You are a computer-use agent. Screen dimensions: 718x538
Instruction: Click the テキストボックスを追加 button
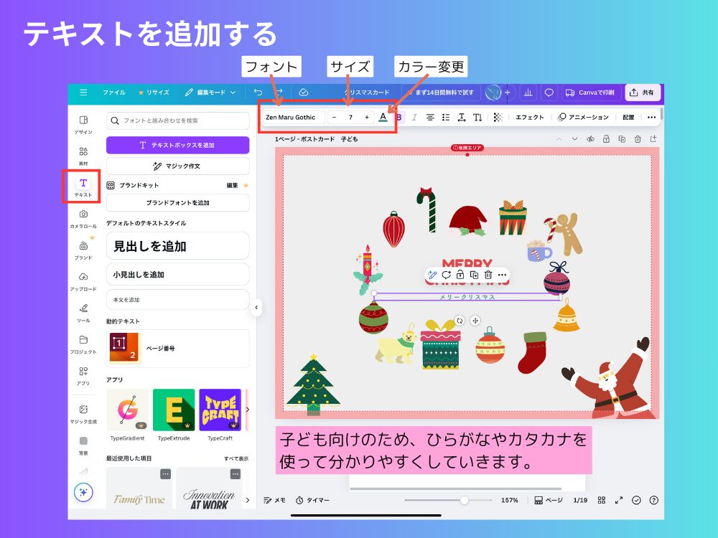[x=177, y=145]
